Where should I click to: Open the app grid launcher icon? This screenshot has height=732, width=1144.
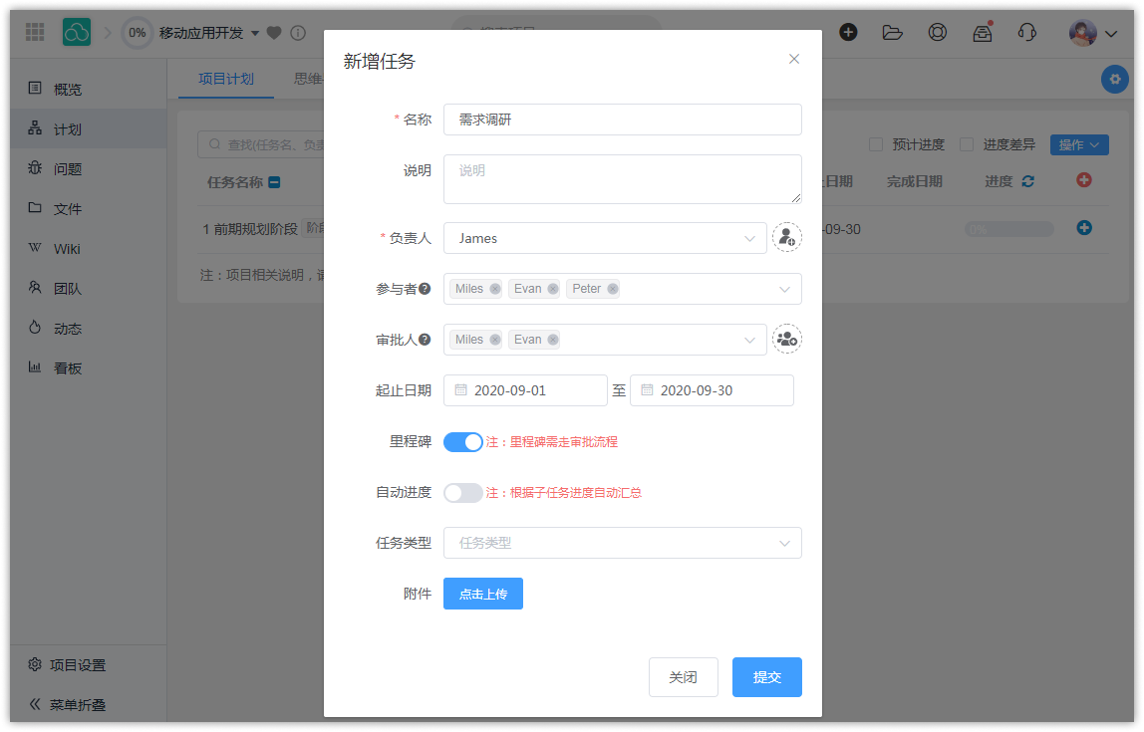tap(35, 32)
